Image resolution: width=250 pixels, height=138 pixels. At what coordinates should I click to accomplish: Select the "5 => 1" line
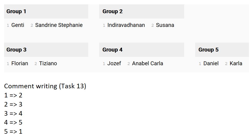[x=13, y=132]
